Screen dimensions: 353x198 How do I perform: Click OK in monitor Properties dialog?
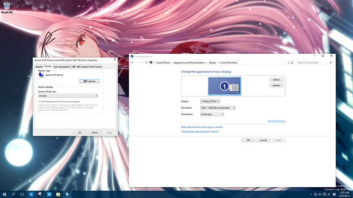[x=79, y=132]
